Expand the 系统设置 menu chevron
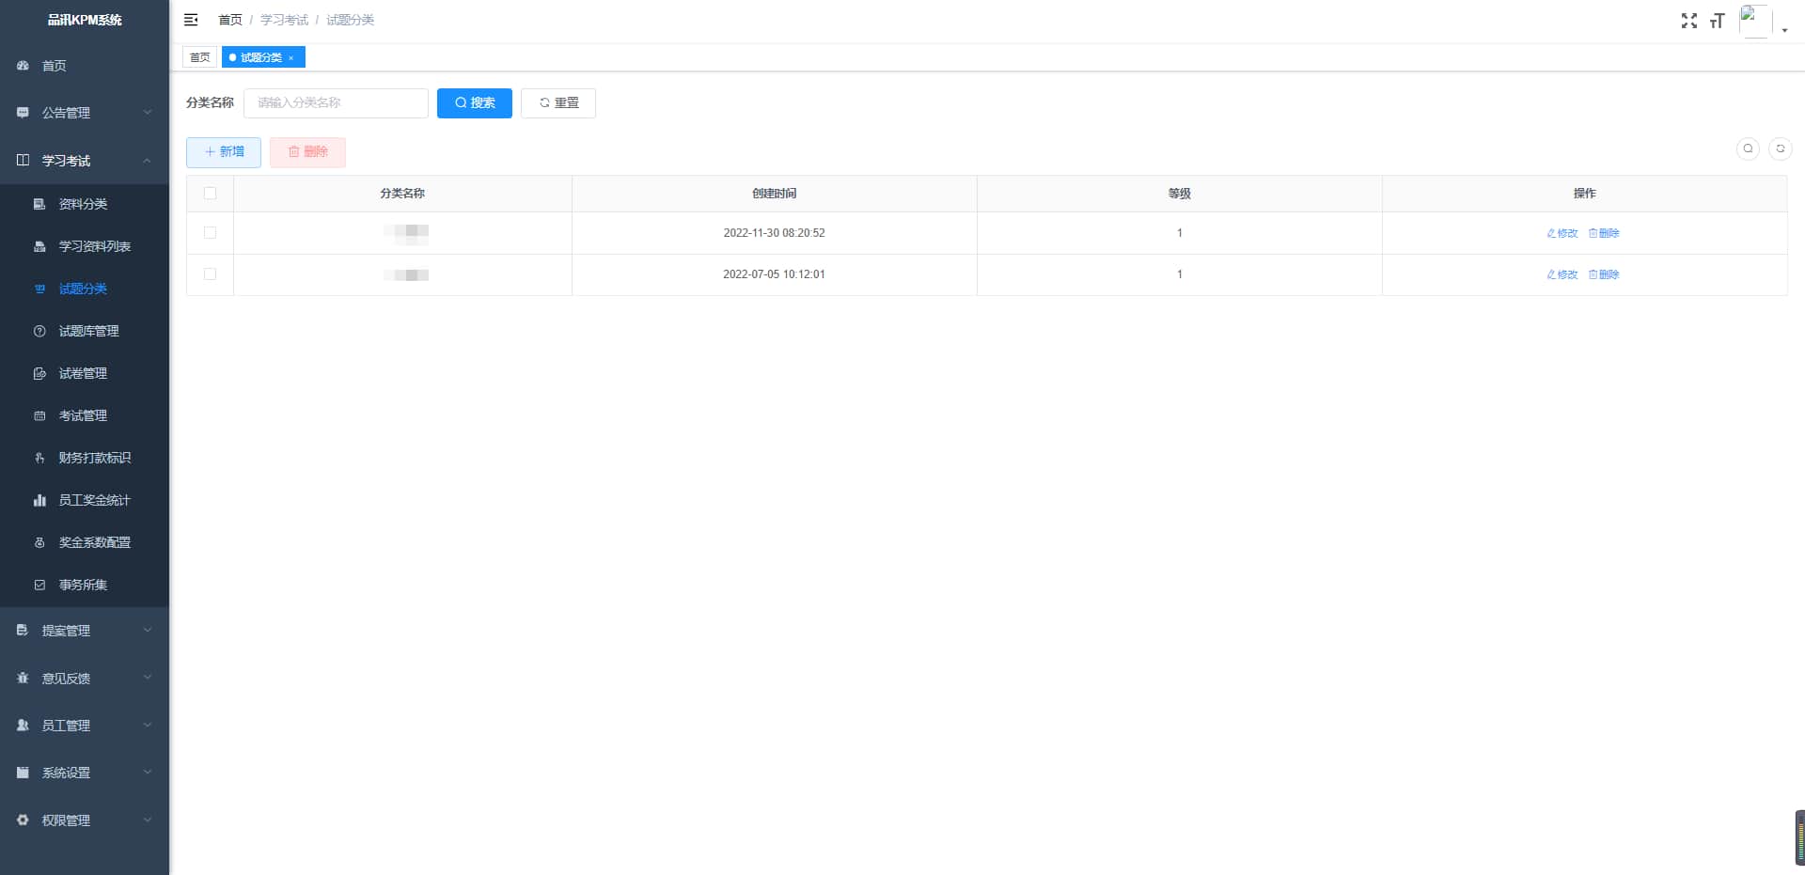 pos(148,773)
